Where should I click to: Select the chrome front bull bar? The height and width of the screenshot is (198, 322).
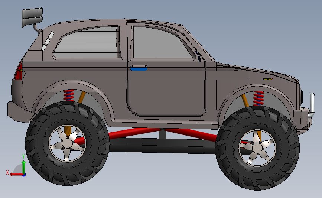click(312, 106)
